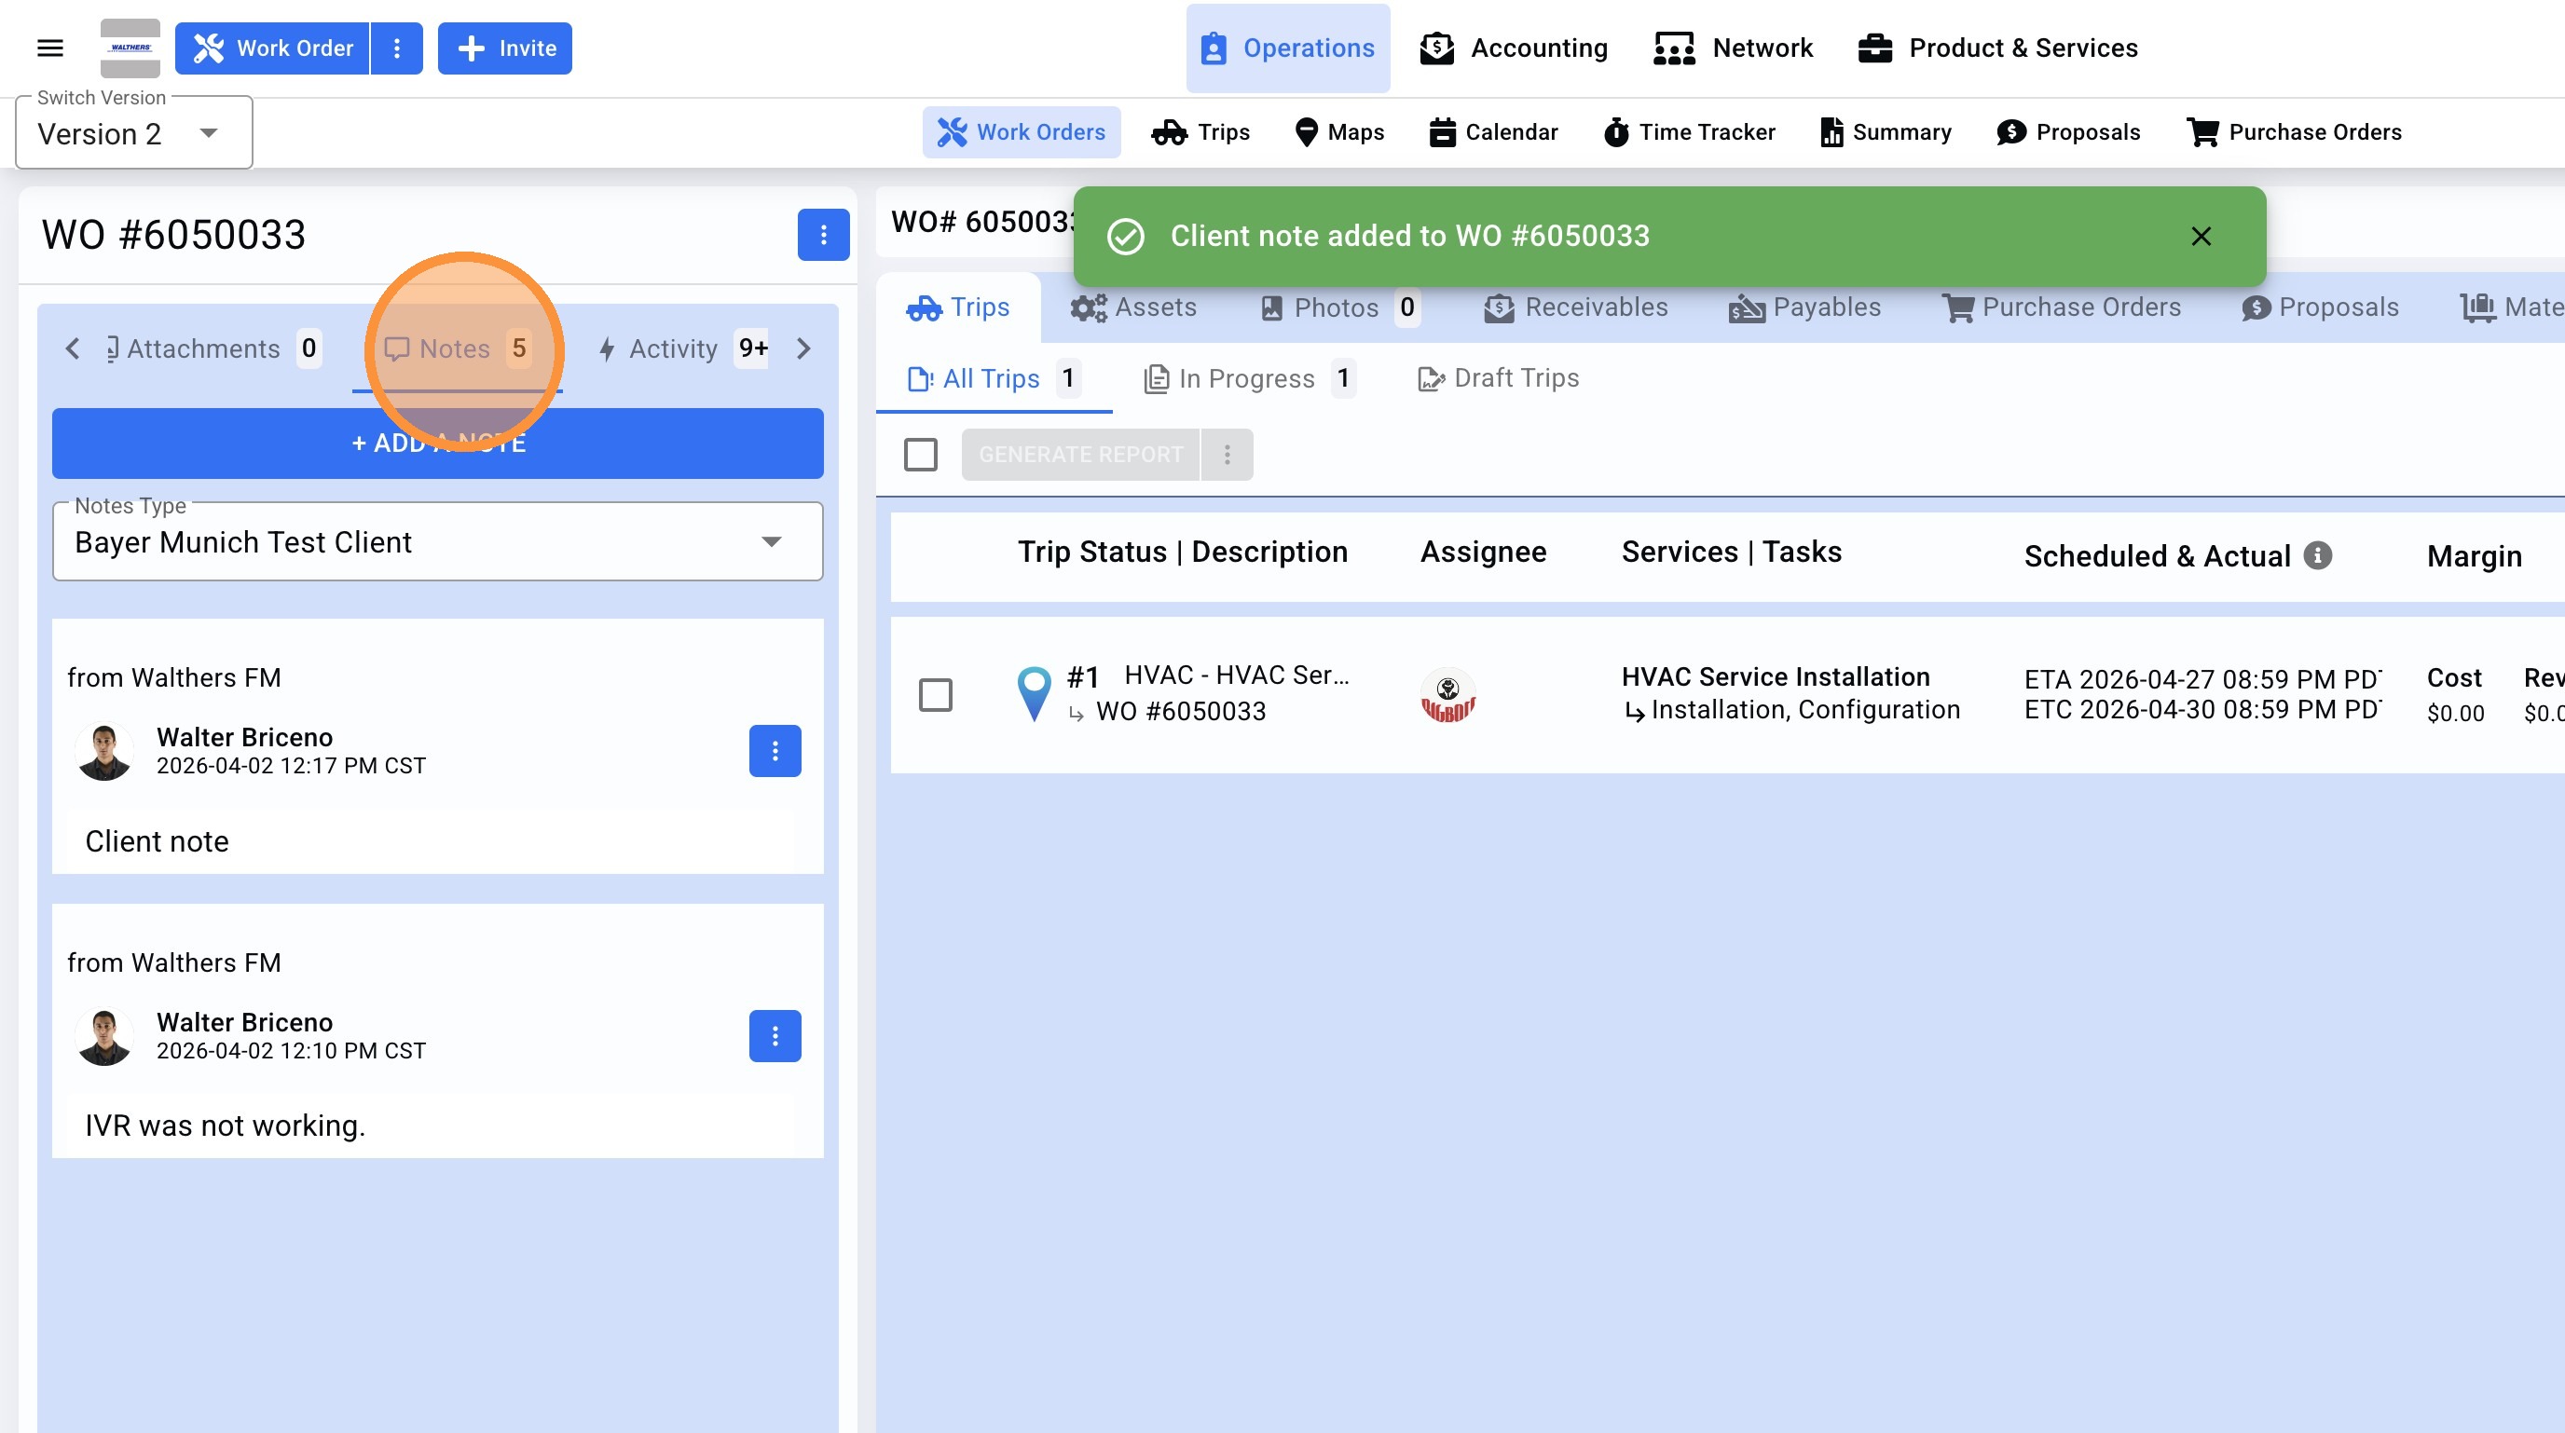Viewport: 2565px width, 1433px height.
Task: Switch to the Receivables tab
Action: click(x=1575, y=307)
